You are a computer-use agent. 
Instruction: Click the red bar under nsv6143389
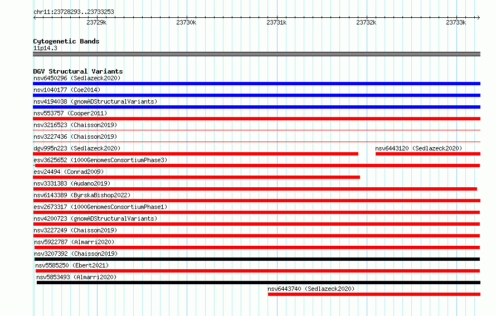pyautogui.click(x=256, y=201)
